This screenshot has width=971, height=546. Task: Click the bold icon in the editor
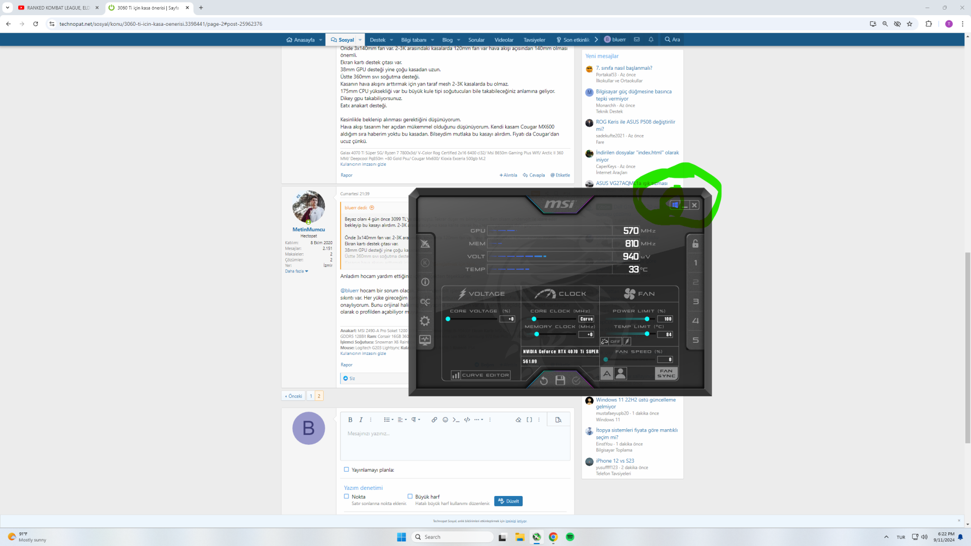pos(350,420)
